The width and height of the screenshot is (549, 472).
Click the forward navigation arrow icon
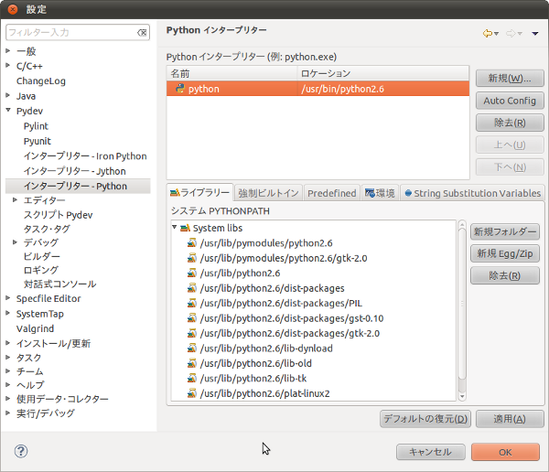pos(511,33)
